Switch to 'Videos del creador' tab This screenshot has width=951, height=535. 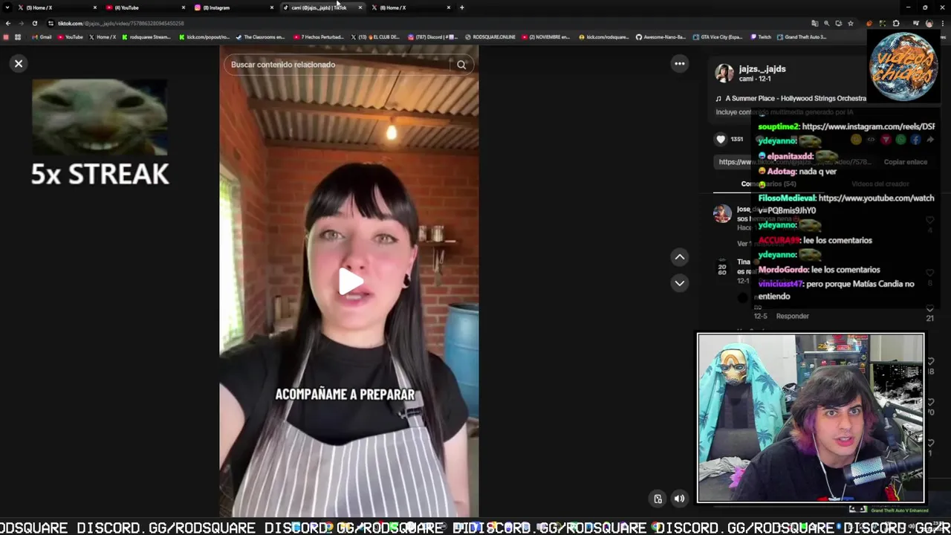click(880, 184)
